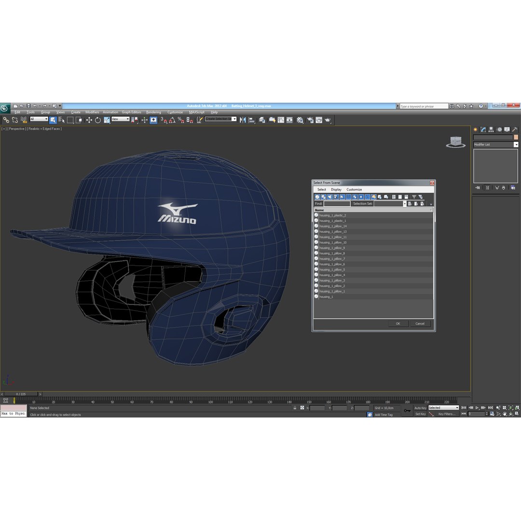Image resolution: width=521 pixels, height=521 pixels.
Task: Open the MAXScript menu
Action: [x=197, y=112]
